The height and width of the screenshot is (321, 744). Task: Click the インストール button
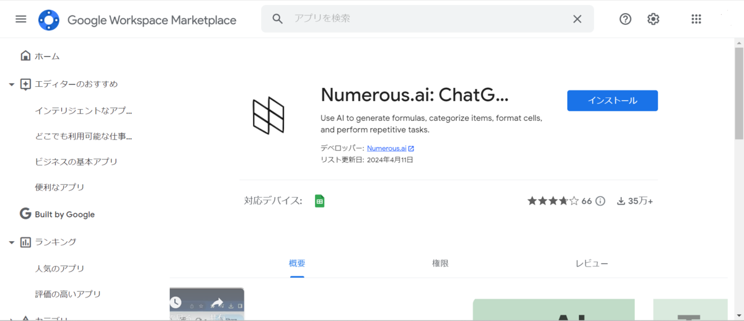613,100
